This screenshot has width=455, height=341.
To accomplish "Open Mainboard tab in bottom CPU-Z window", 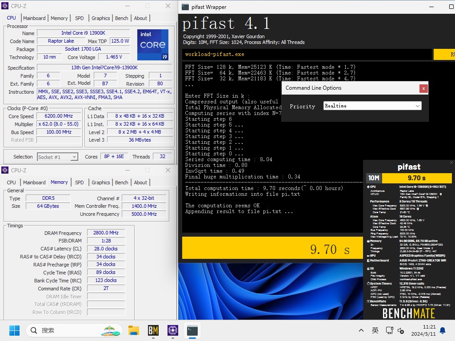I will click(34, 182).
